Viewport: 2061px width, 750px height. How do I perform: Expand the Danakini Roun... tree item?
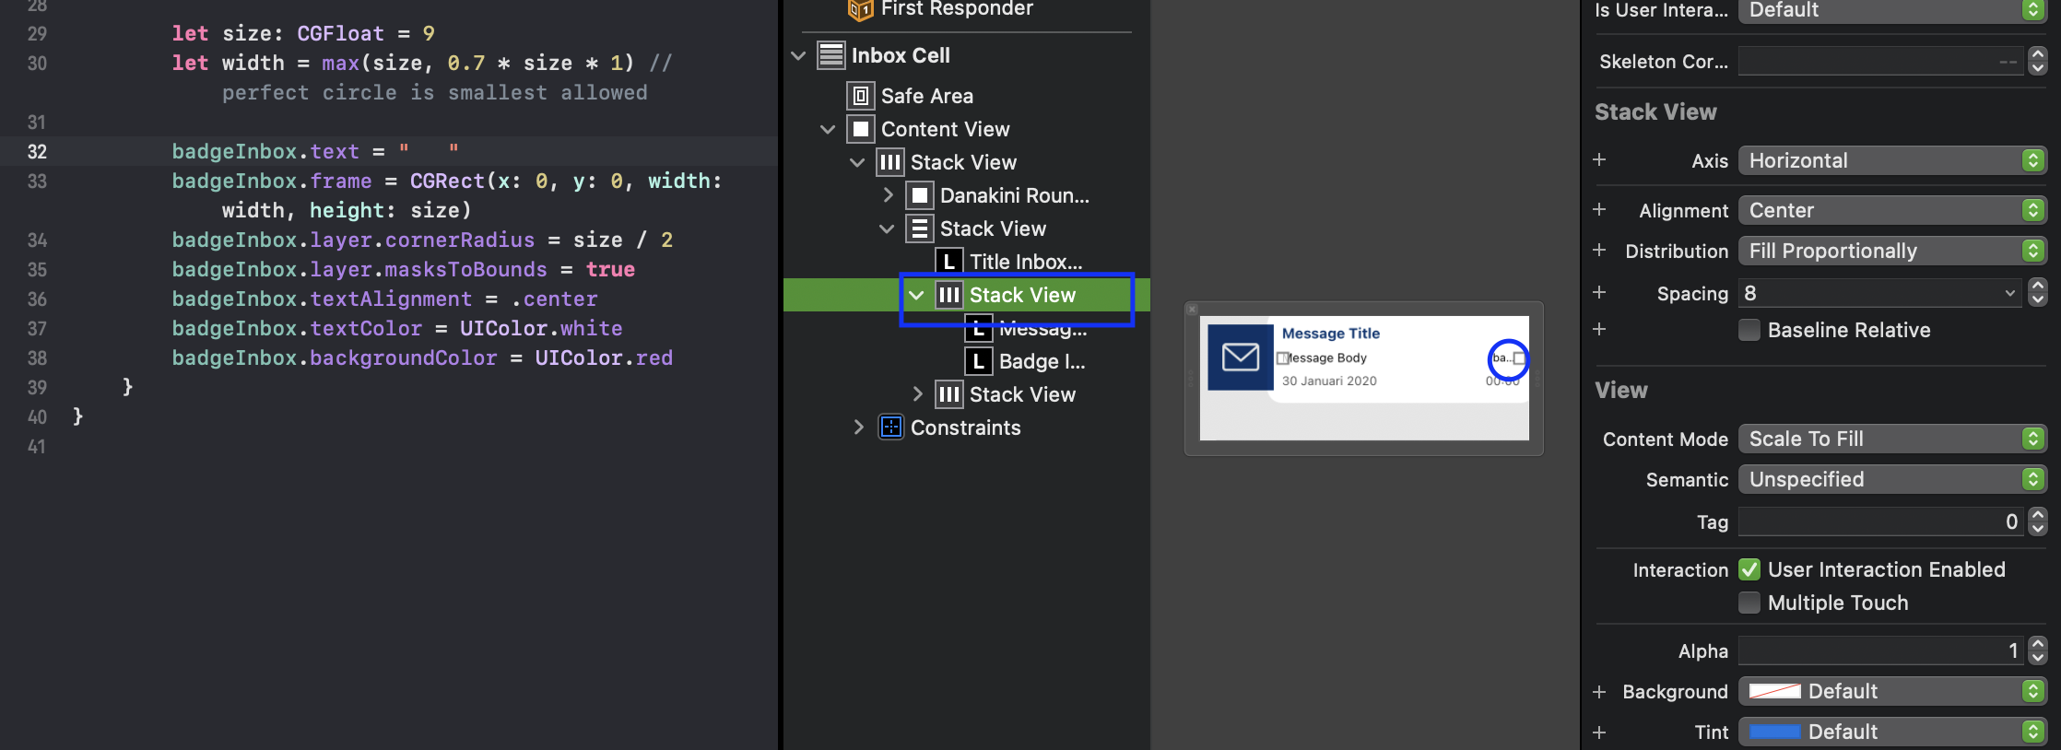(888, 195)
